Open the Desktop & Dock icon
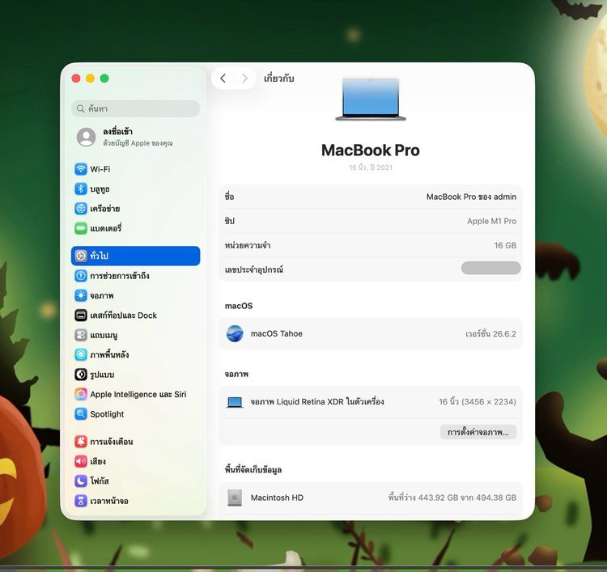This screenshot has width=607, height=572. pyautogui.click(x=80, y=316)
